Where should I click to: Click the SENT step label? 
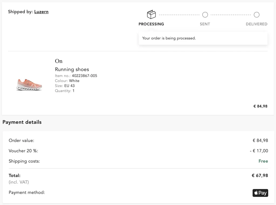205,24
